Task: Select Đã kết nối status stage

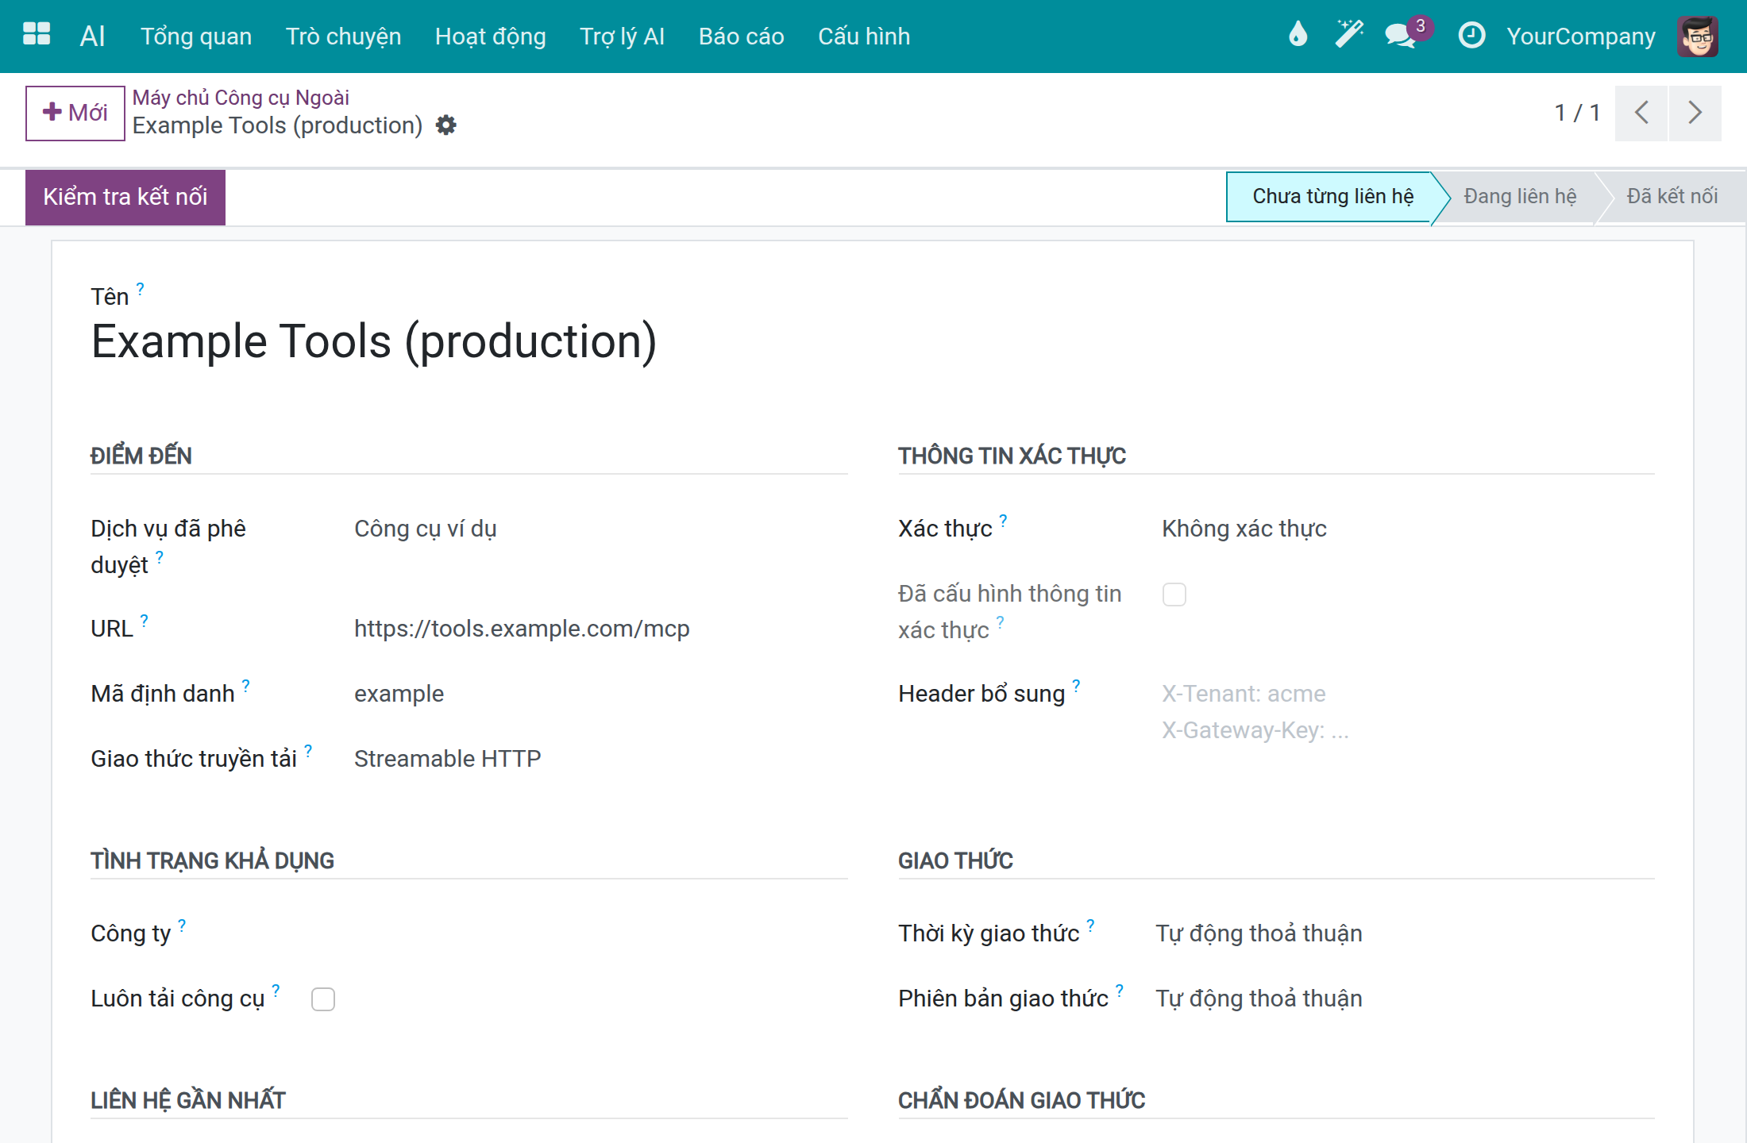Action: tap(1672, 197)
